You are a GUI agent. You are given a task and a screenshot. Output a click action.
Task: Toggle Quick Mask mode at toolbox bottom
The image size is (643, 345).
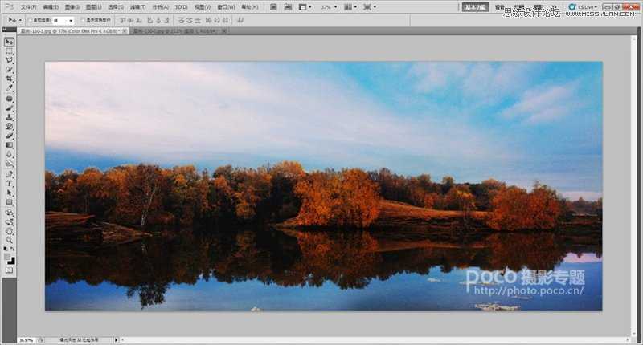coord(9,270)
